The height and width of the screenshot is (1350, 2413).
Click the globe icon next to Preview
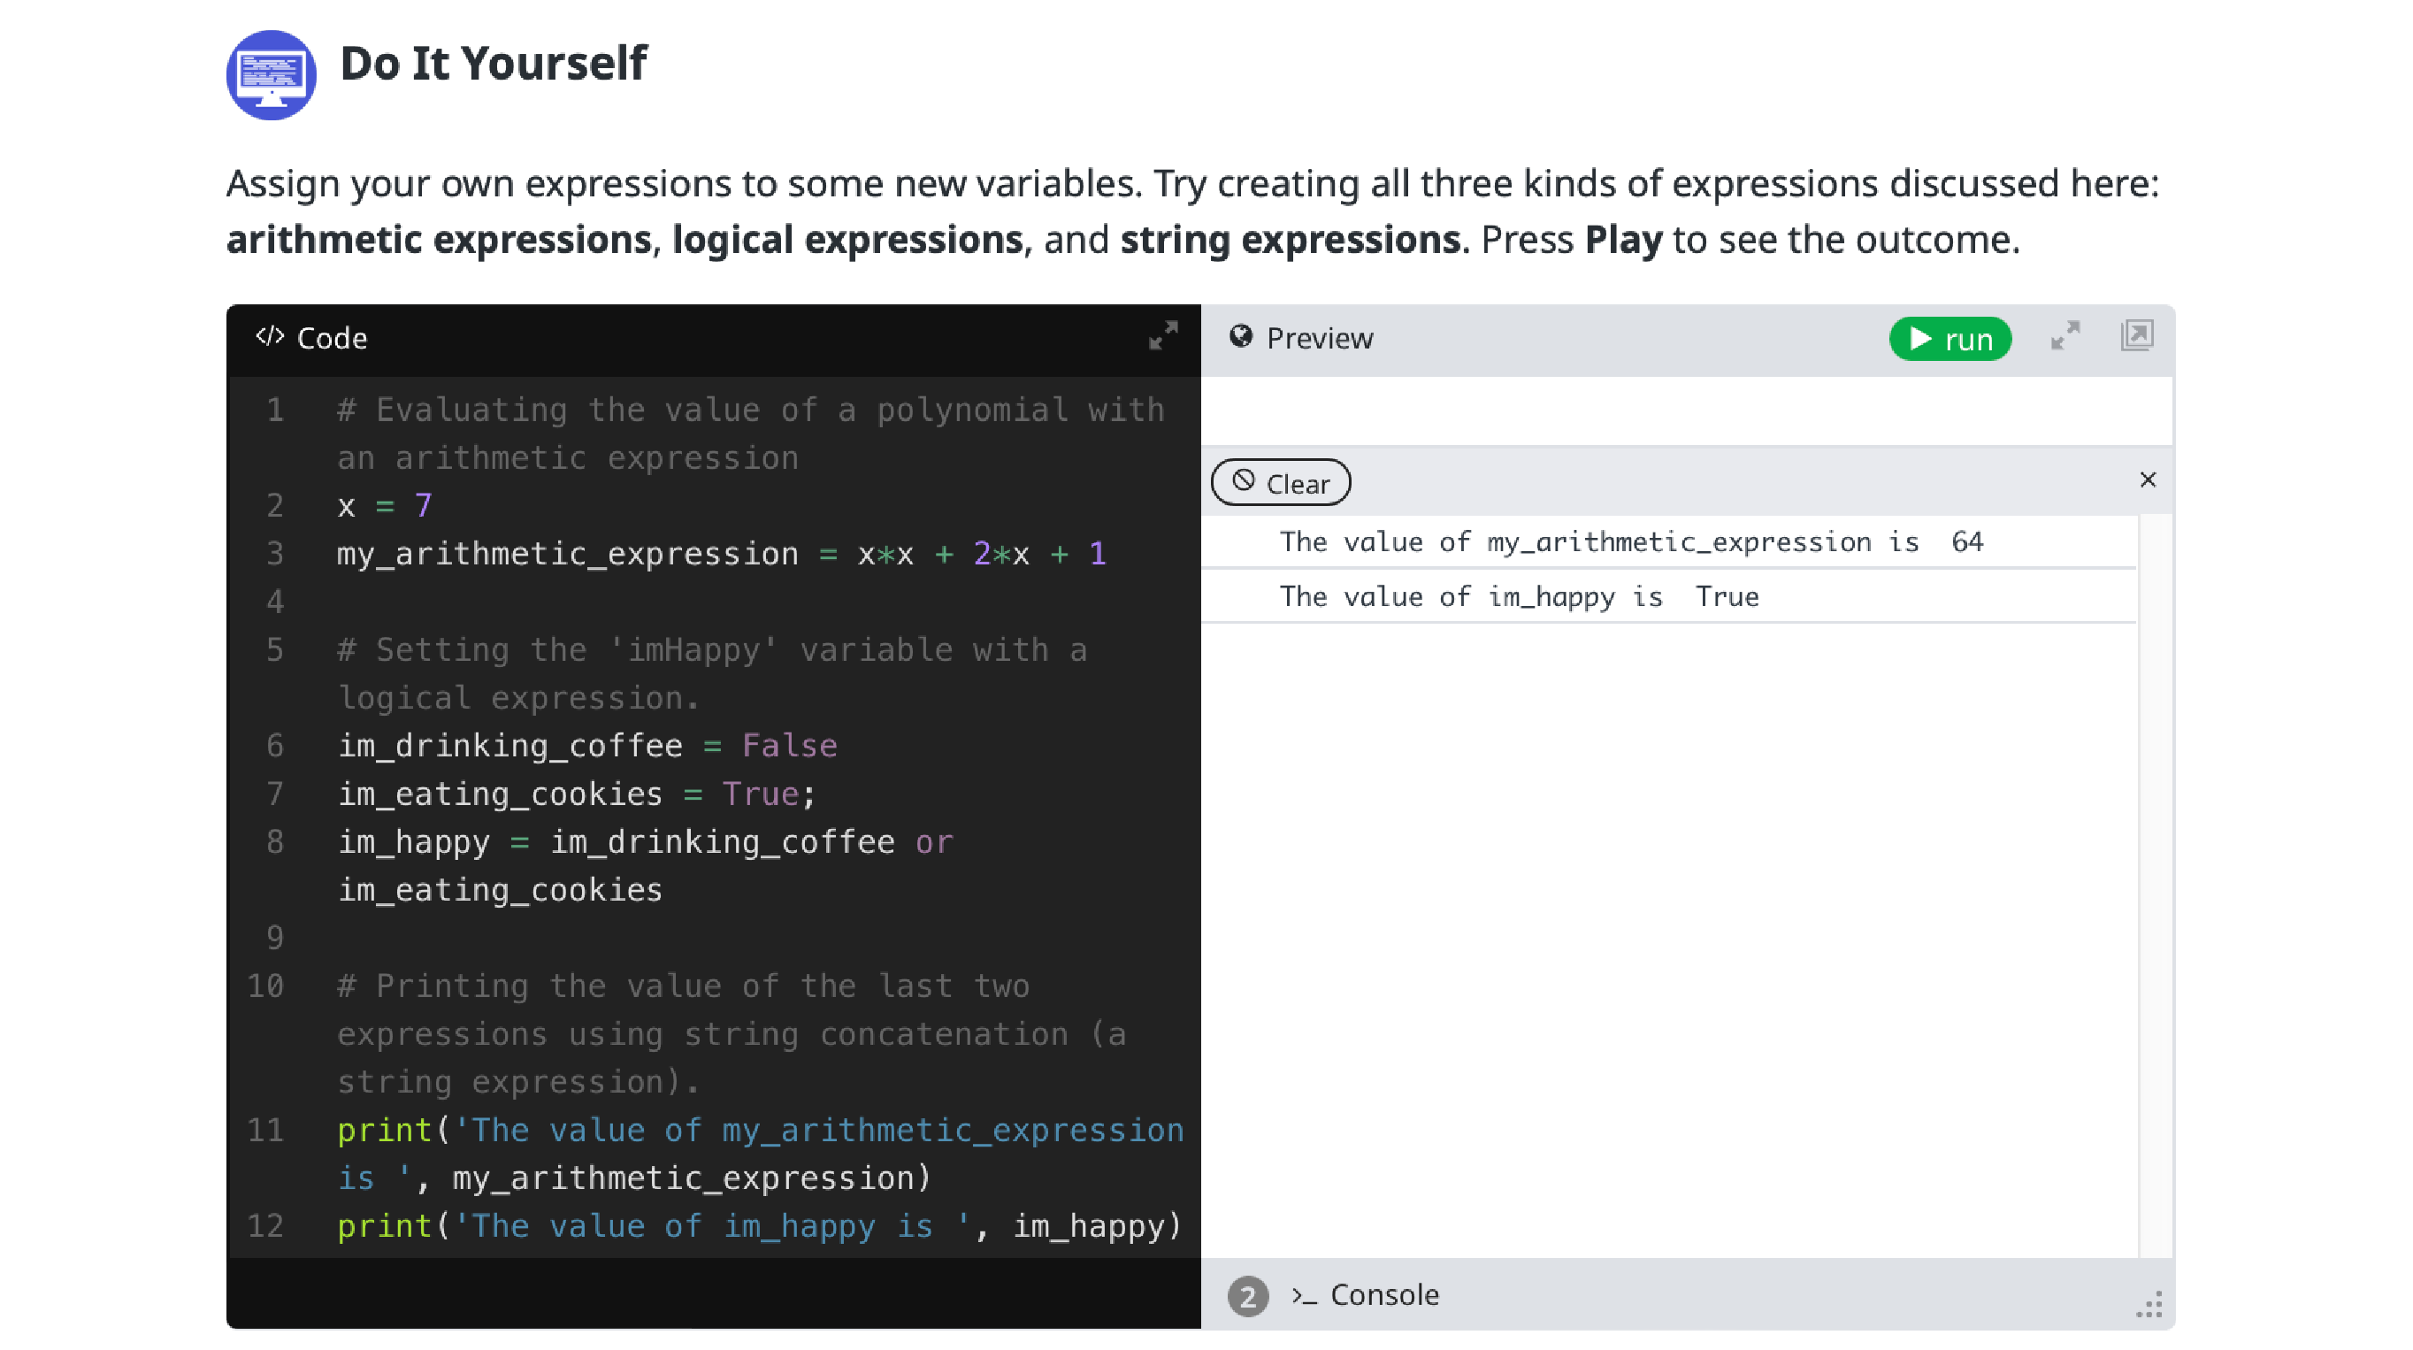(1241, 336)
